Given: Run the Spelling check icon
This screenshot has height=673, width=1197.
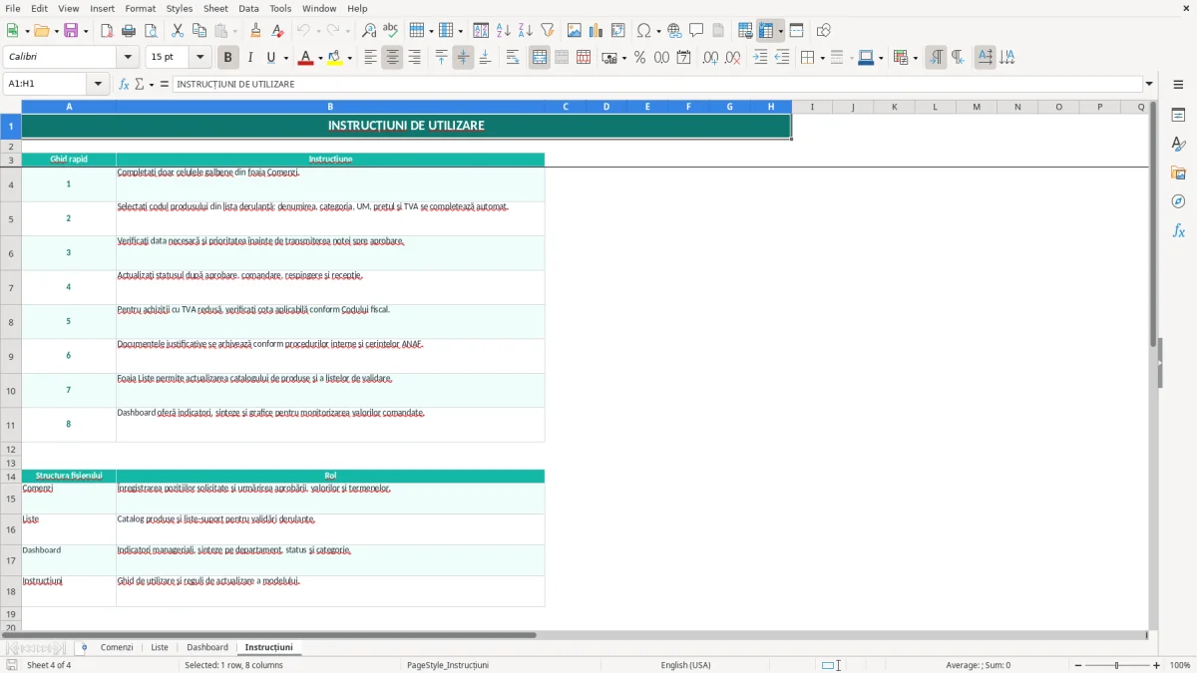Looking at the screenshot, I should (x=391, y=30).
